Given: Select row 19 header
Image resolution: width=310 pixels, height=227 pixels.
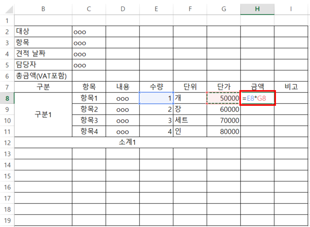Looking at the screenshot, I should pos(7,220).
